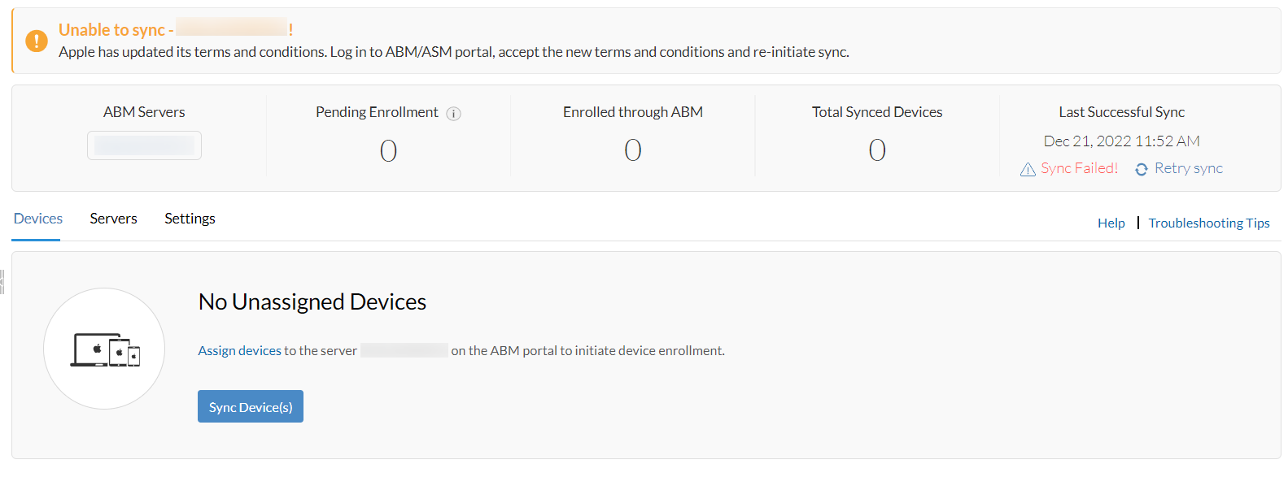The width and height of the screenshot is (1288, 477).
Task: Follow the Assign devices link
Action: (239, 350)
